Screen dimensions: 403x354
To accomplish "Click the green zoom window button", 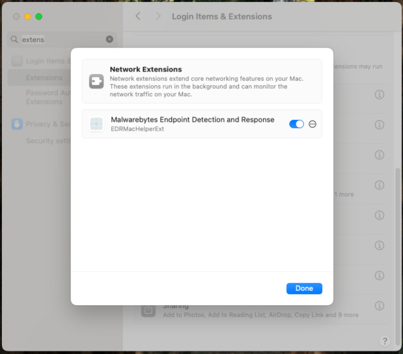I will click(x=39, y=17).
